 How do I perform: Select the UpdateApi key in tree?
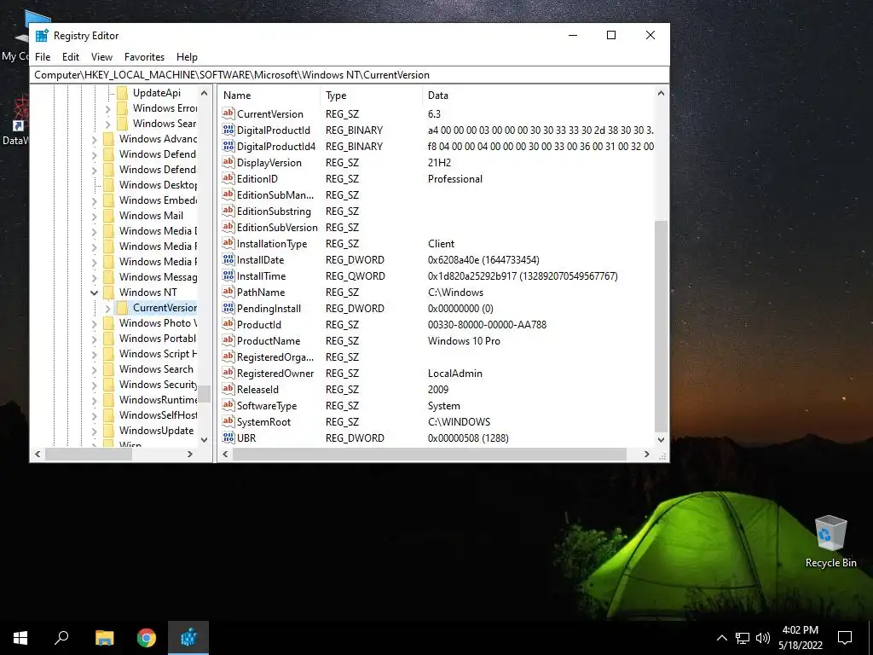pos(157,93)
